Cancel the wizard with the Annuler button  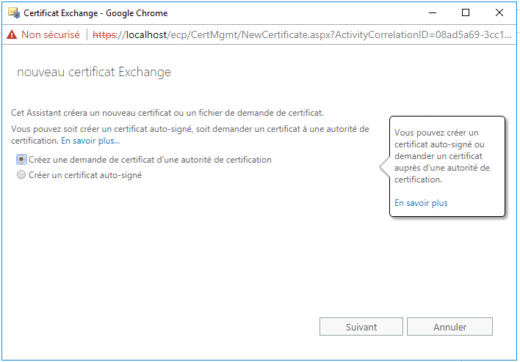[x=449, y=327]
